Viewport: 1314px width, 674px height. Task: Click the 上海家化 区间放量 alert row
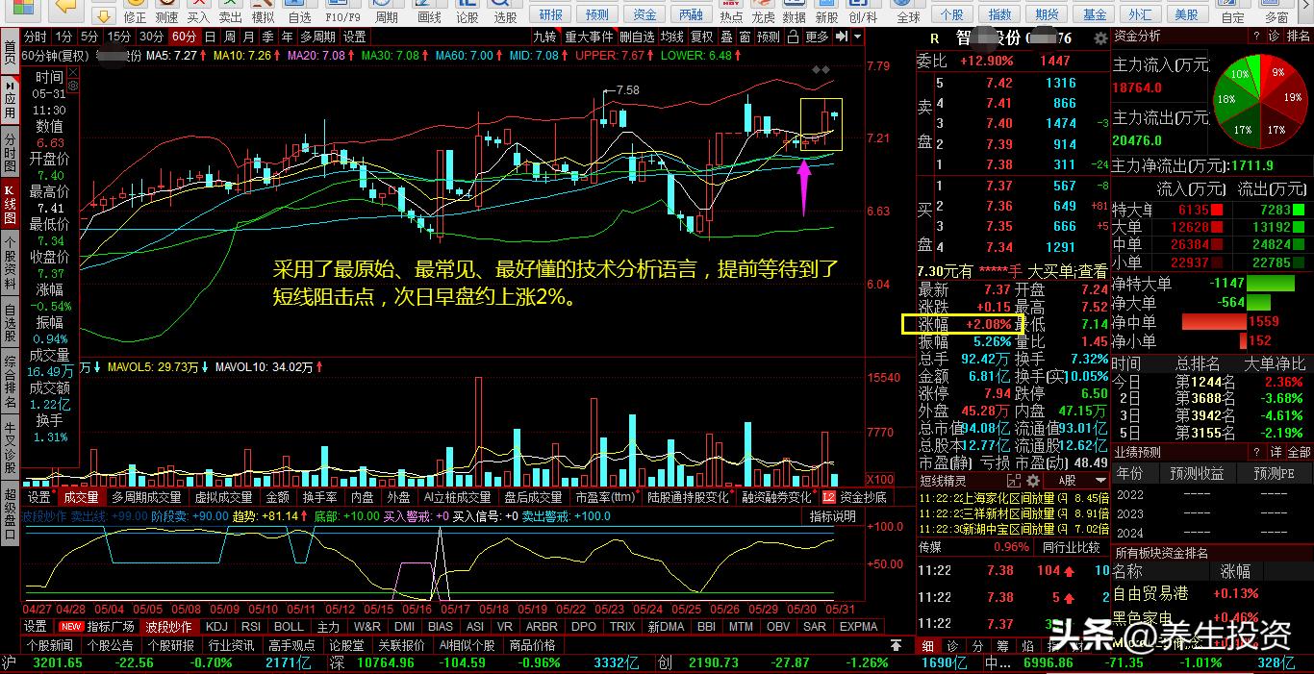click(1013, 498)
